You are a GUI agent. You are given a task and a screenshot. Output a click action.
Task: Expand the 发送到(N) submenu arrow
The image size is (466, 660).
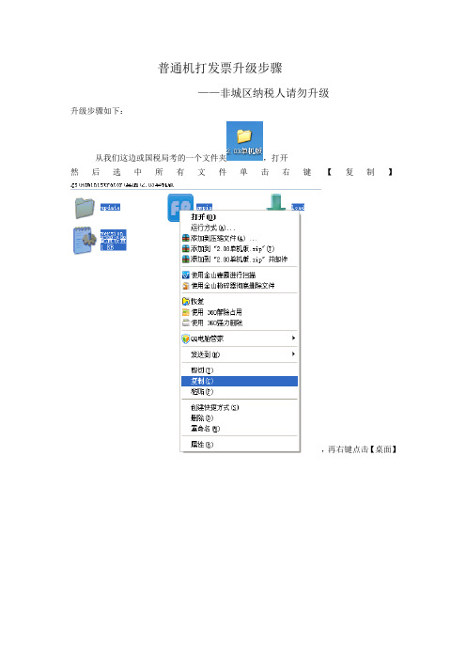point(293,354)
